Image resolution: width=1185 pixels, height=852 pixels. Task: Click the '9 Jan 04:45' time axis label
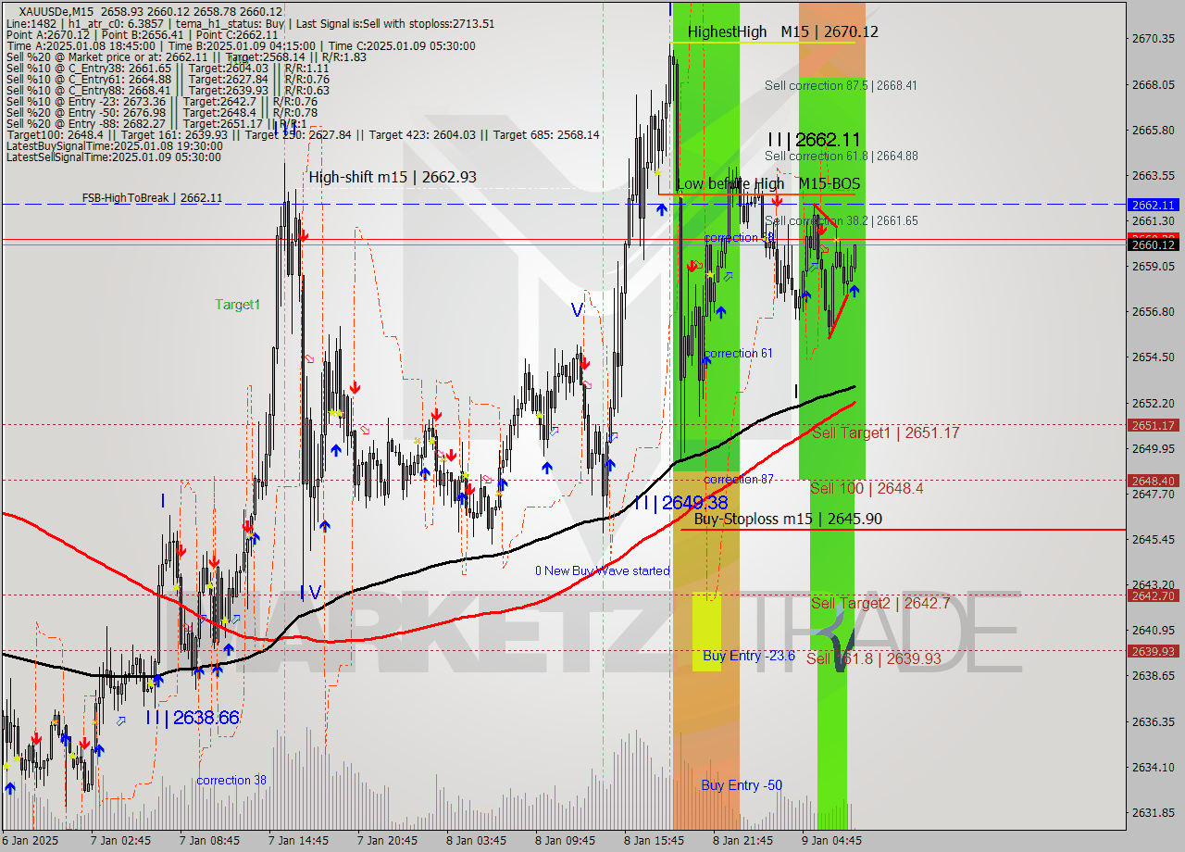831,841
